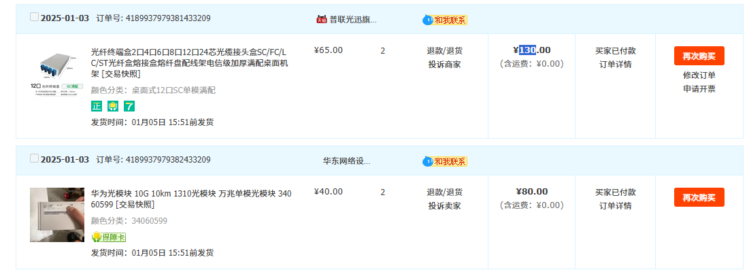This screenshot has width=749, height=272.
Task: Click 退款/退货 for the Huawei module order
Action: pos(444,192)
